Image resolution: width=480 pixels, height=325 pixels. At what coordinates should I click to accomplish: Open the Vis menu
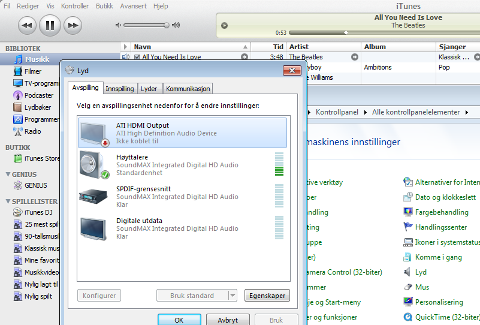(x=50, y=6)
